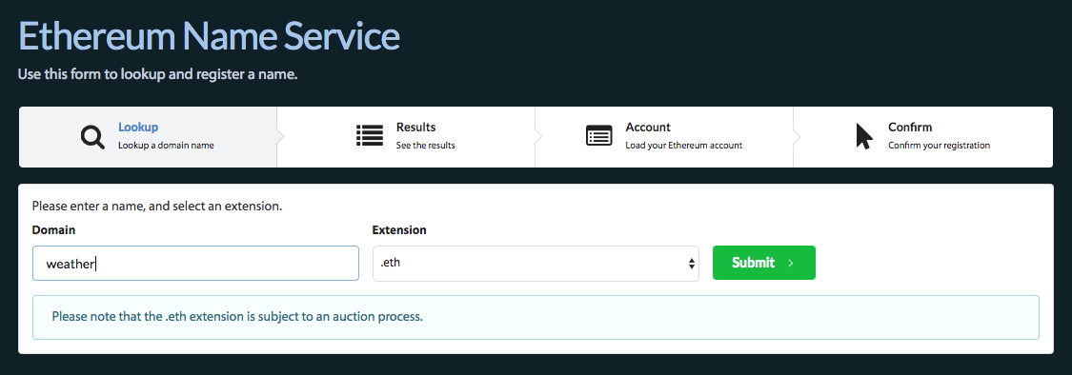Click 'Use this form to lookup' tagline
This screenshot has height=375, width=1072.
pyautogui.click(x=157, y=74)
